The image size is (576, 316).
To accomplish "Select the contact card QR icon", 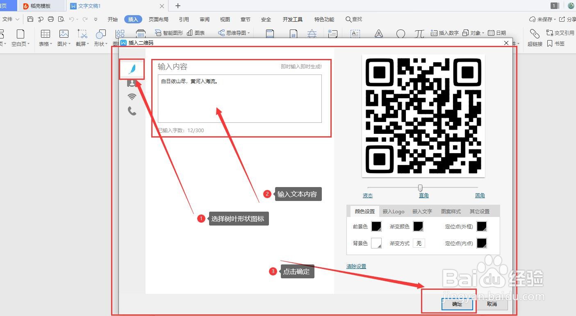I will point(132,83).
